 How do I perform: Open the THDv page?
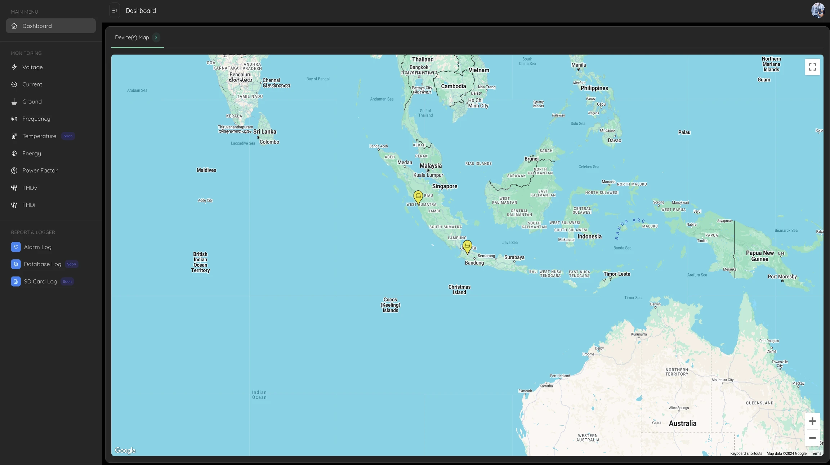click(30, 188)
